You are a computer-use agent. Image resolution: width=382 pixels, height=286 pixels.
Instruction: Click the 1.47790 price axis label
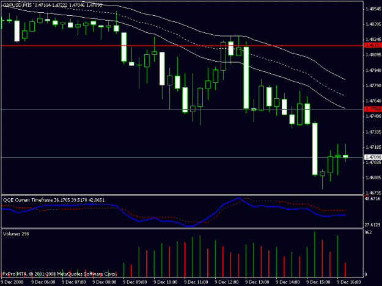coord(373,86)
